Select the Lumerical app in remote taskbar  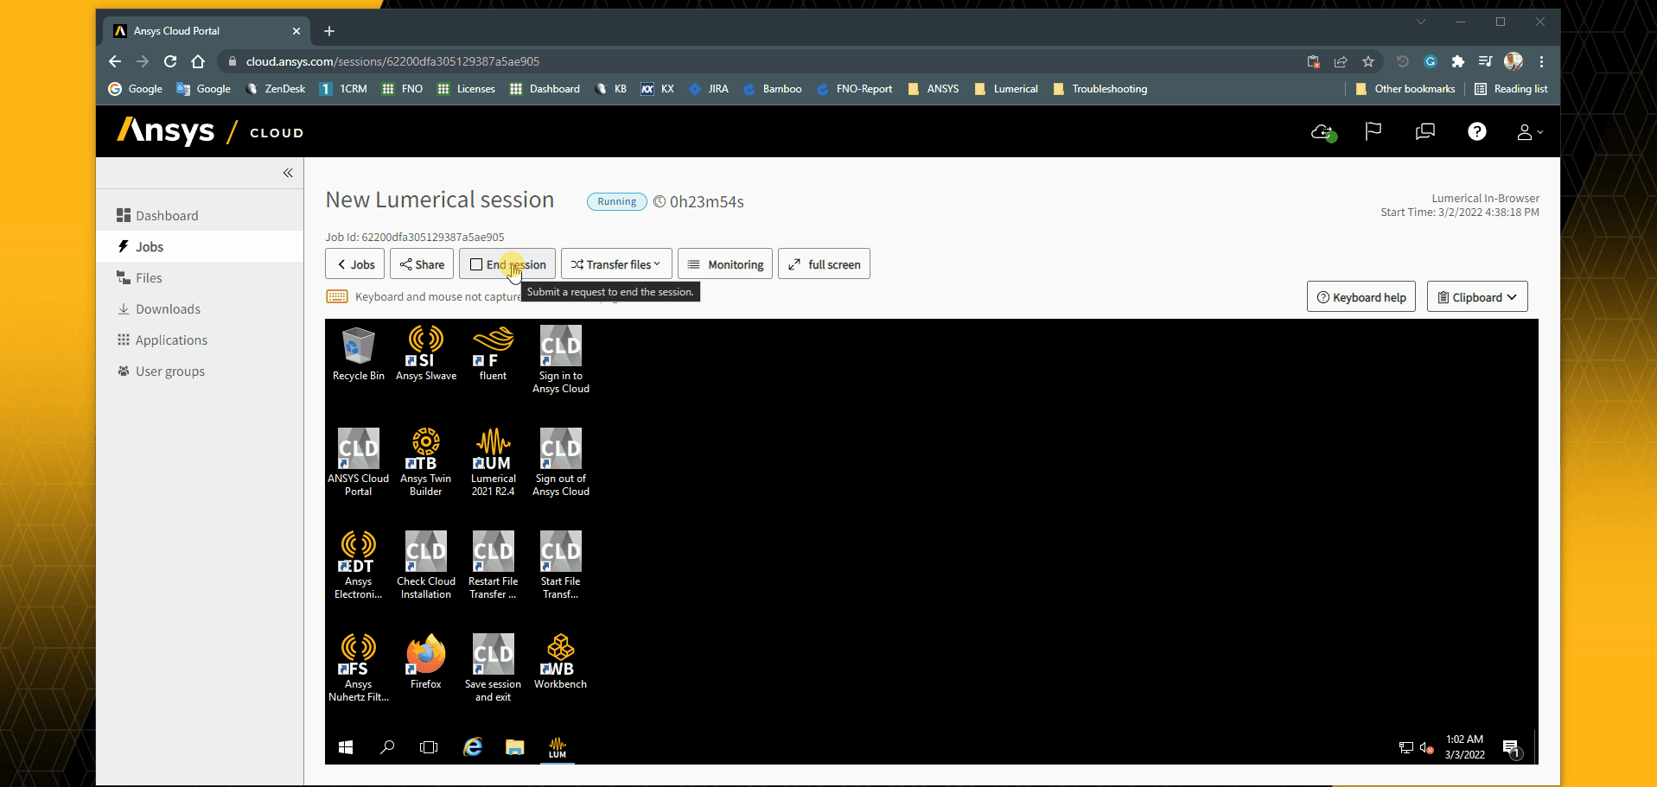tap(558, 747)
